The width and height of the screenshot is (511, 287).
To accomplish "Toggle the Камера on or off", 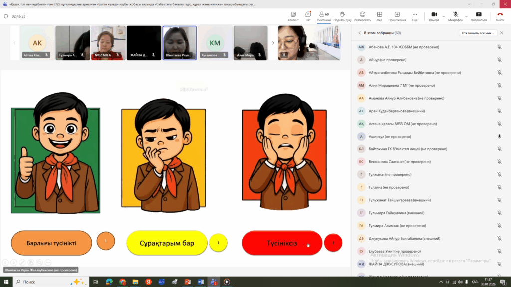I will (x=433, y=16).
